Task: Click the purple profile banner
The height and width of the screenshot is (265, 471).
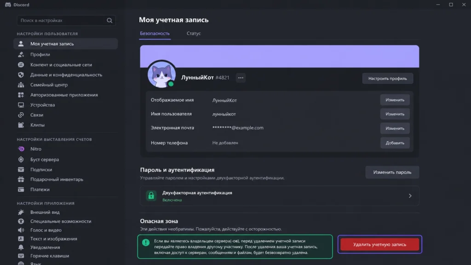Action: click(279, 56)
